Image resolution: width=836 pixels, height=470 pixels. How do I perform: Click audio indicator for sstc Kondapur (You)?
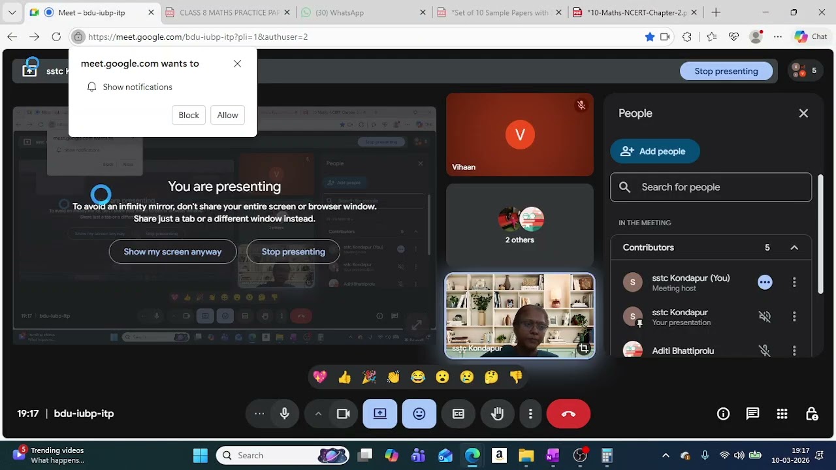[765, 283]
